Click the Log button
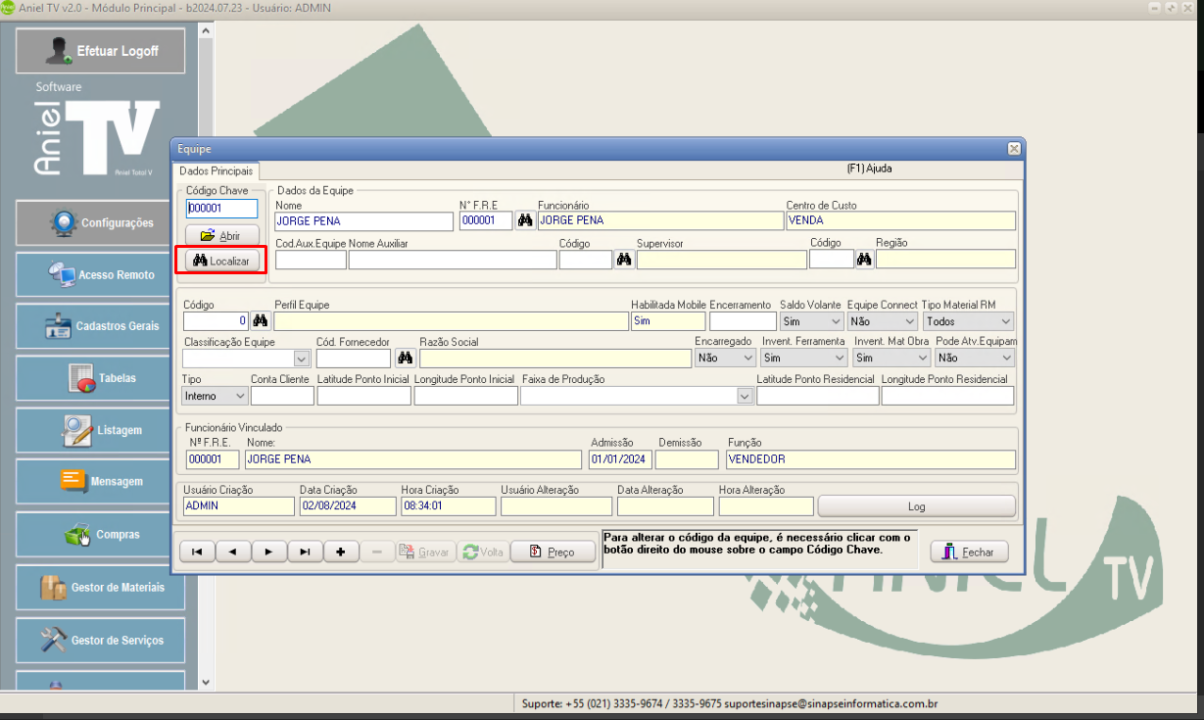Screen dimensions: 1204x720 coord(916,506)
